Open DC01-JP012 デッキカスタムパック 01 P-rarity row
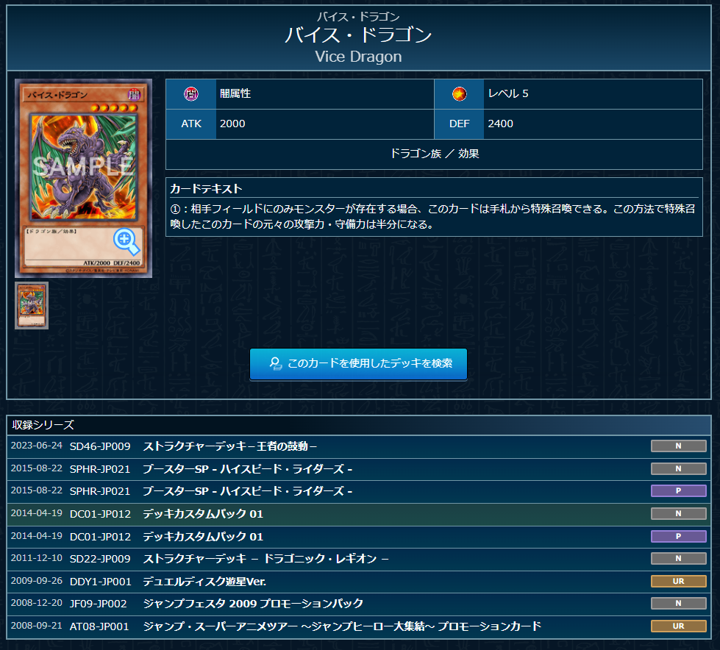Image resolution: width=720 pixels, height=650 pixels. 359,537
